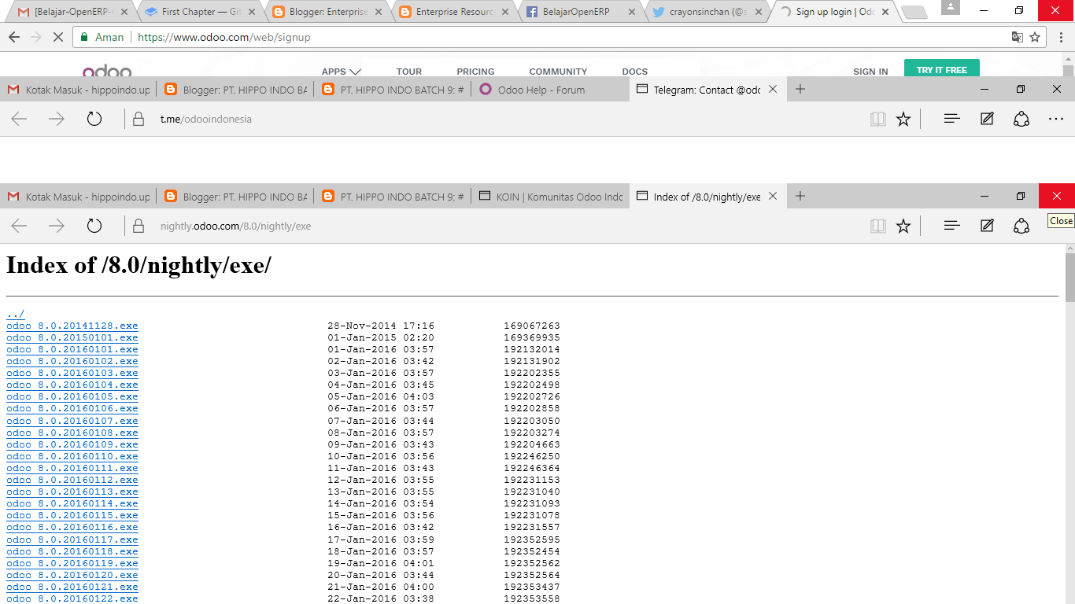This screenshot has height=604, width=1075.
Task: Click SIGN IN on the Odoo website
Action: pos(870,72)
